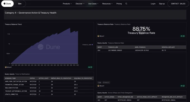This screenshot has height=102, width=190.
Task: Open @ryunl avatar under the 88.75% counter
Action: [98, 36]
